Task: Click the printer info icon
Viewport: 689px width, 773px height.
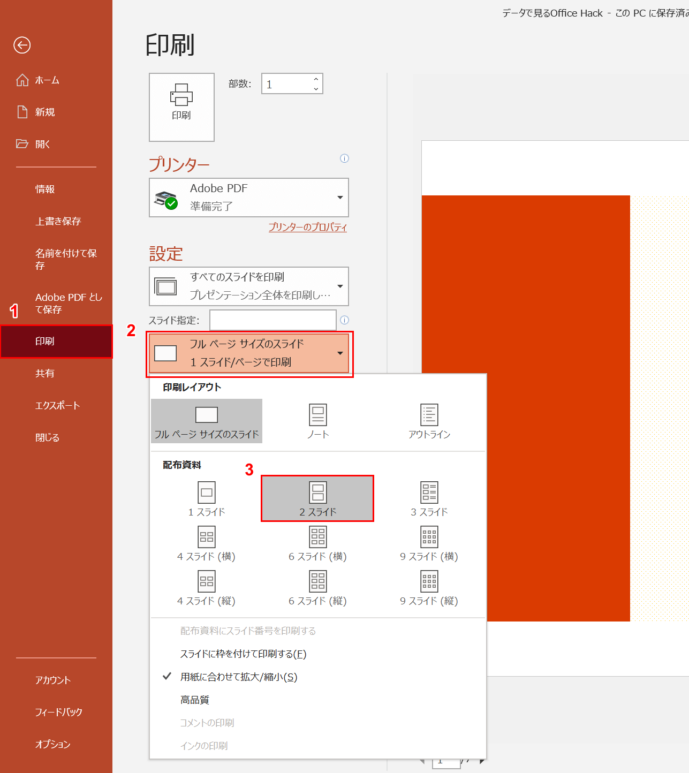Action: coord(345,158)
